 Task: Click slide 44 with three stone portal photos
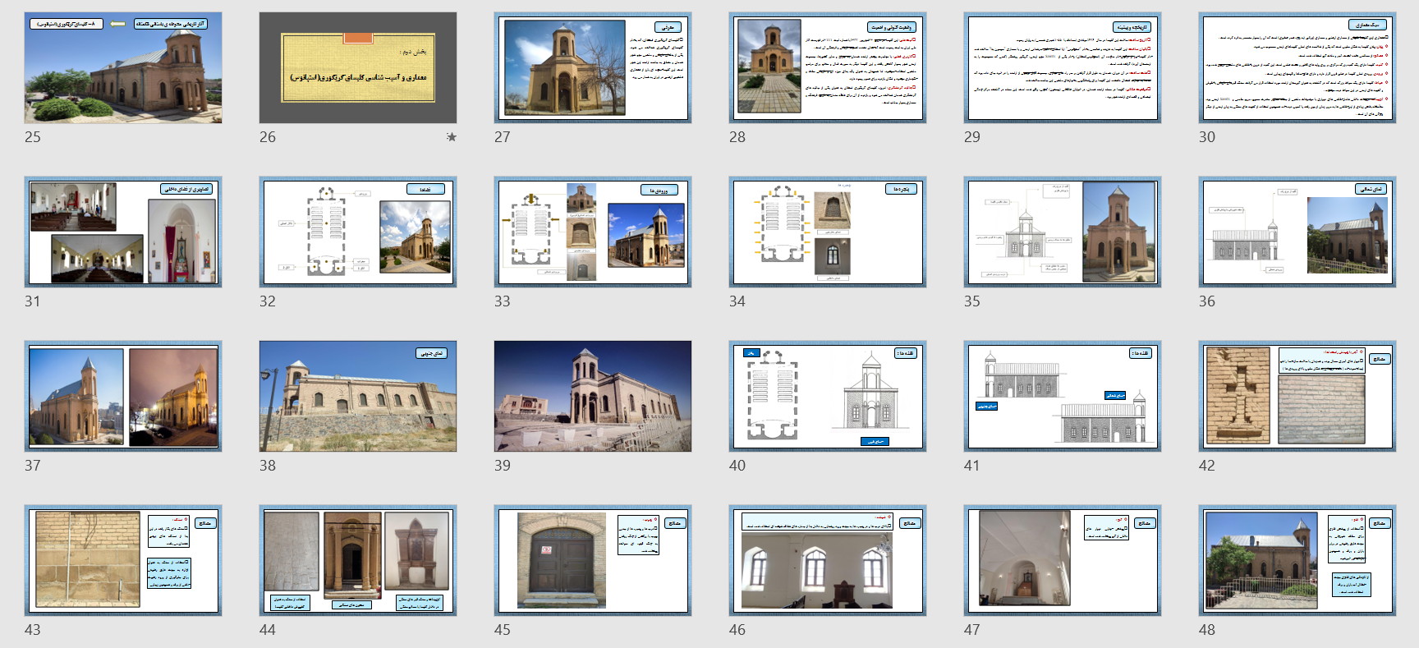358,561
